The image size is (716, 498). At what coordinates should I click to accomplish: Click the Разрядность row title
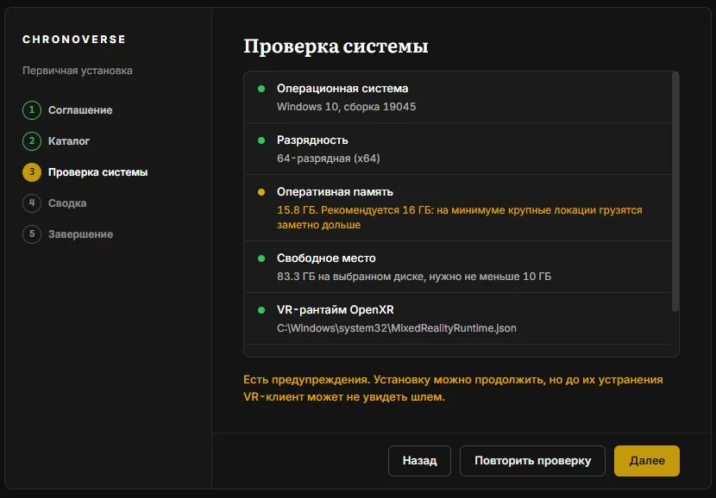[x=312, y=140]
